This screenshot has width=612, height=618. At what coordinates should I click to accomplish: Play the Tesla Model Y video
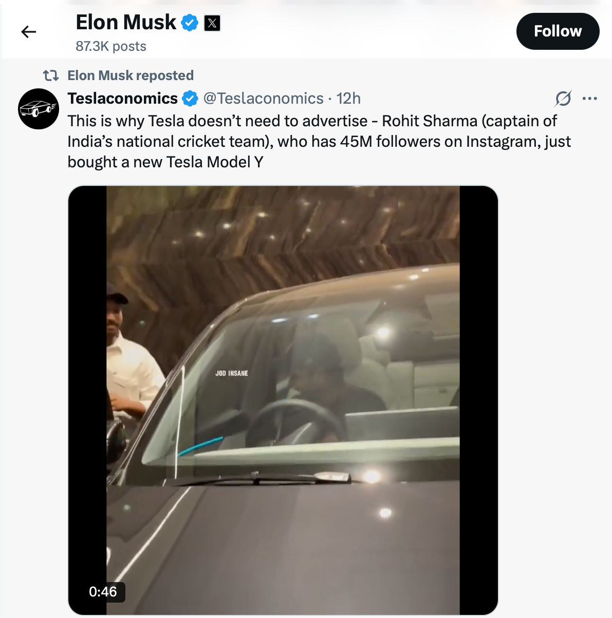click(283, 400)
